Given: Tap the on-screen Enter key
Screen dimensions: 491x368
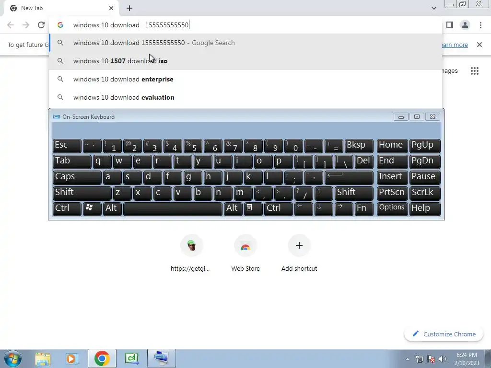Looking at the screenshot, I should [349, 177].
